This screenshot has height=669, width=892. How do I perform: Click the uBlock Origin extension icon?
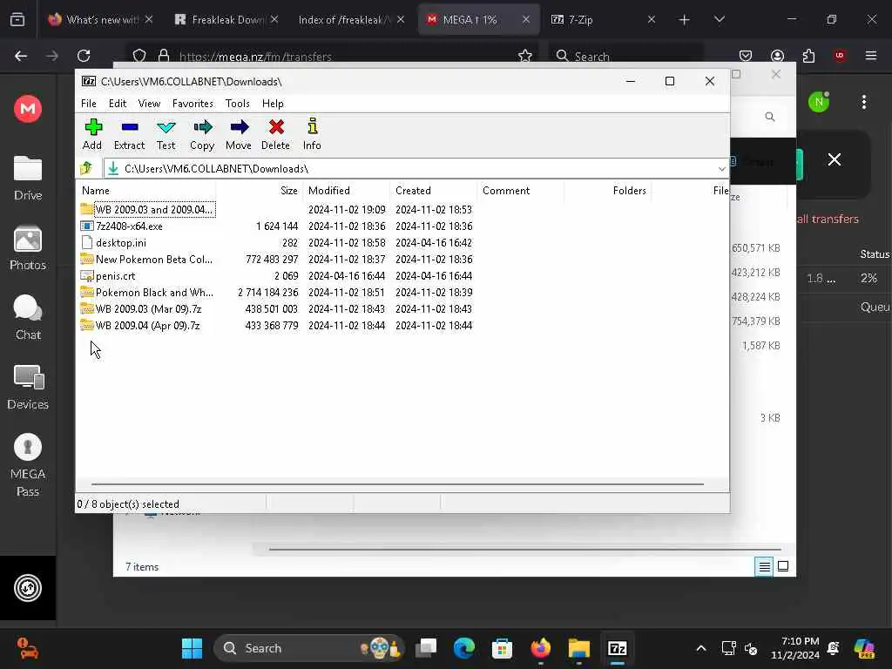point(840,56)
